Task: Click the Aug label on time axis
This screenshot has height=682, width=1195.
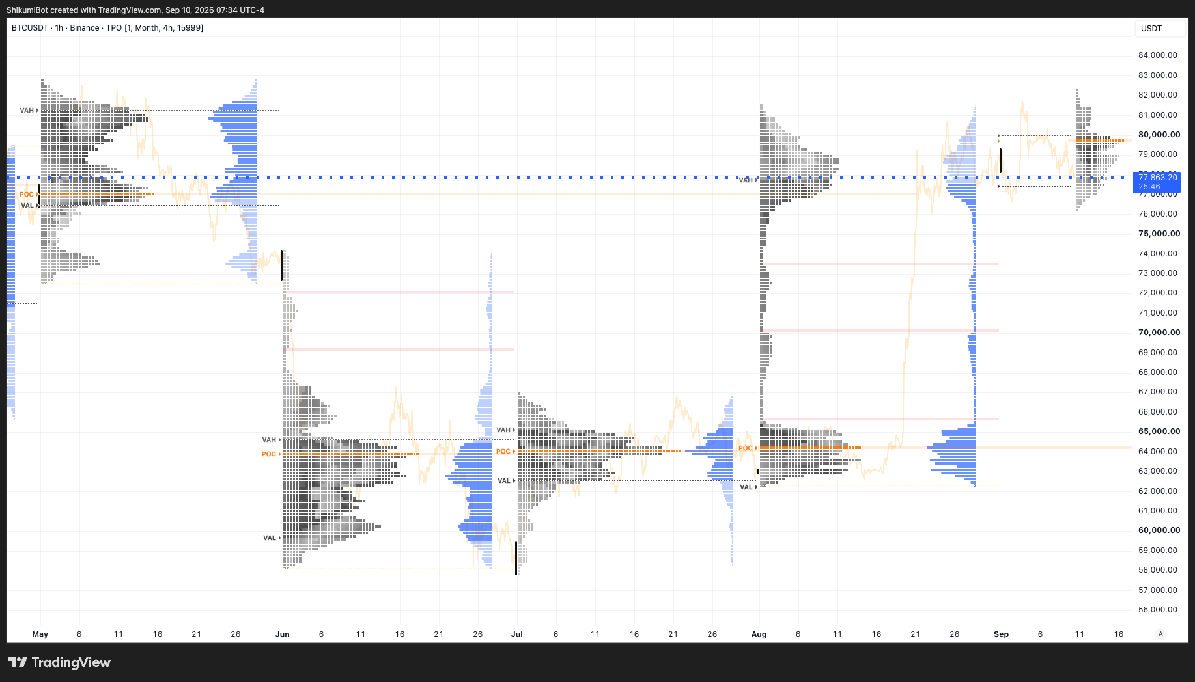Action: [x=759, y=634]
